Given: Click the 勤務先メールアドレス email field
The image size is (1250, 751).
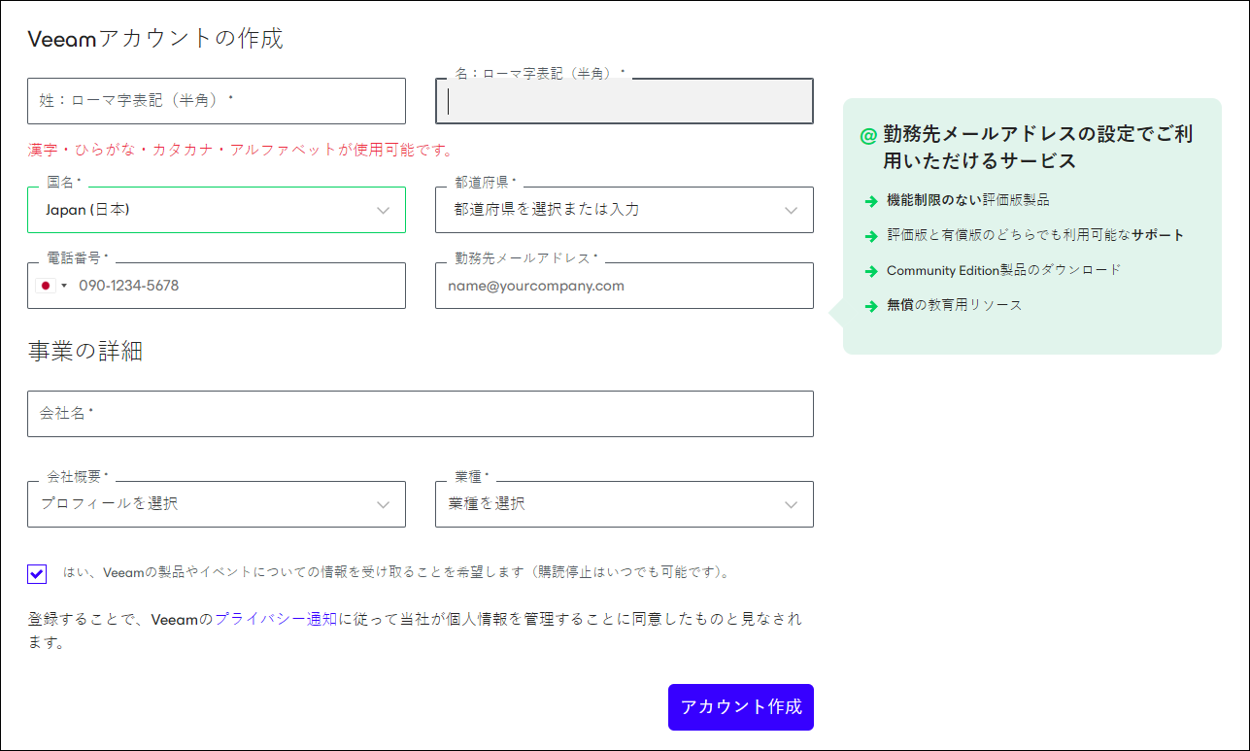Looking at the screenshot, I should [x=625, y=286].
